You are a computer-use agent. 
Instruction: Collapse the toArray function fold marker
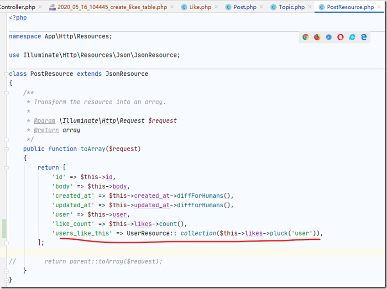6,149
